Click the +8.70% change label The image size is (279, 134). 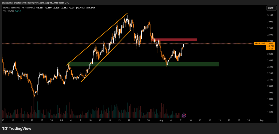(x=270, y=46)
